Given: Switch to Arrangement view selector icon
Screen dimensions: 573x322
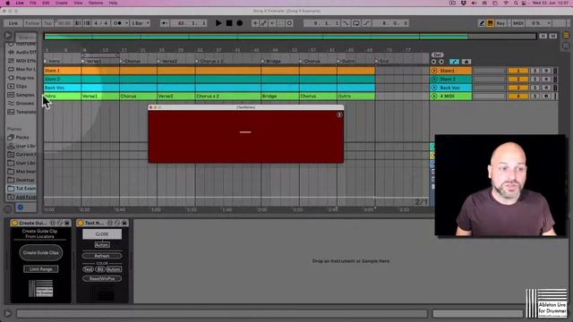Looking at the screenshot, I should coord(566,36).
